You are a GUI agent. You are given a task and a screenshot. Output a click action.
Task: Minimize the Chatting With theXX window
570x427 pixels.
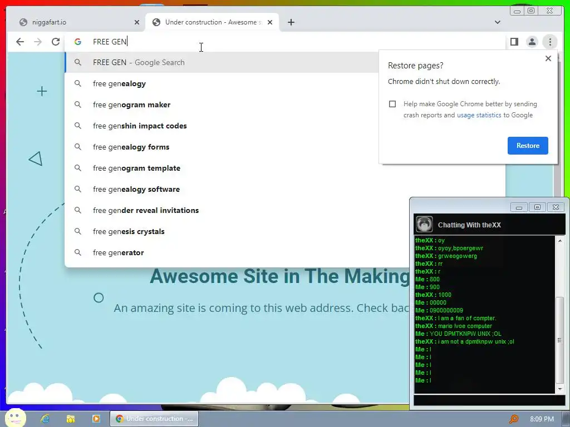point(519,207)
